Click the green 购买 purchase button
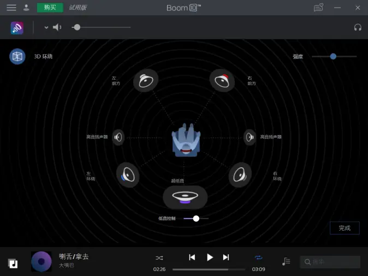The width and height of the screenshot is (368, 276). 50,8
